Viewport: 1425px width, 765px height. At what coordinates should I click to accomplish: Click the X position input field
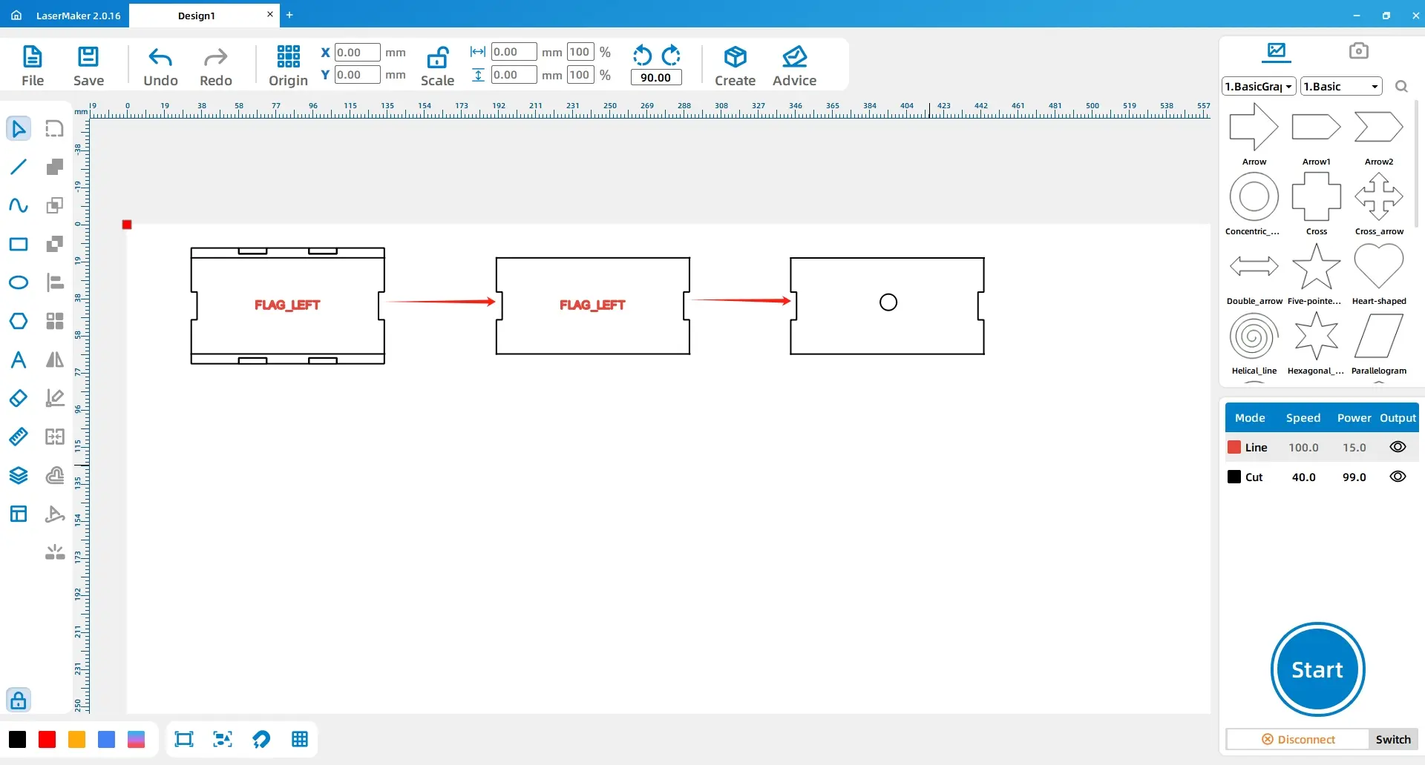[x=358, y=53]
